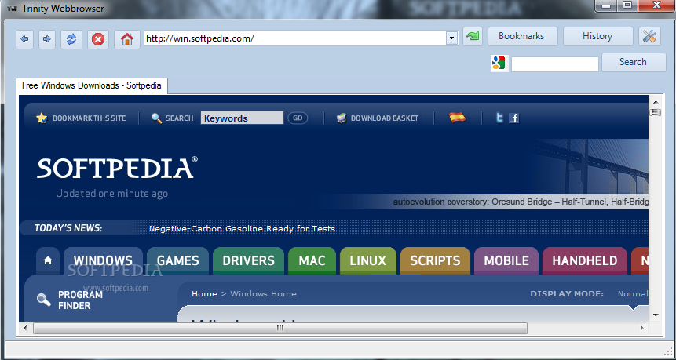Open the address bar dropdown arrow

coord(451,38)
